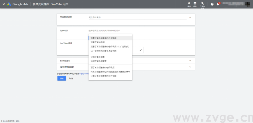Click the 取消 cancel button
The height and width of the screenshot is (123, 253).
[x=71, y=79]
